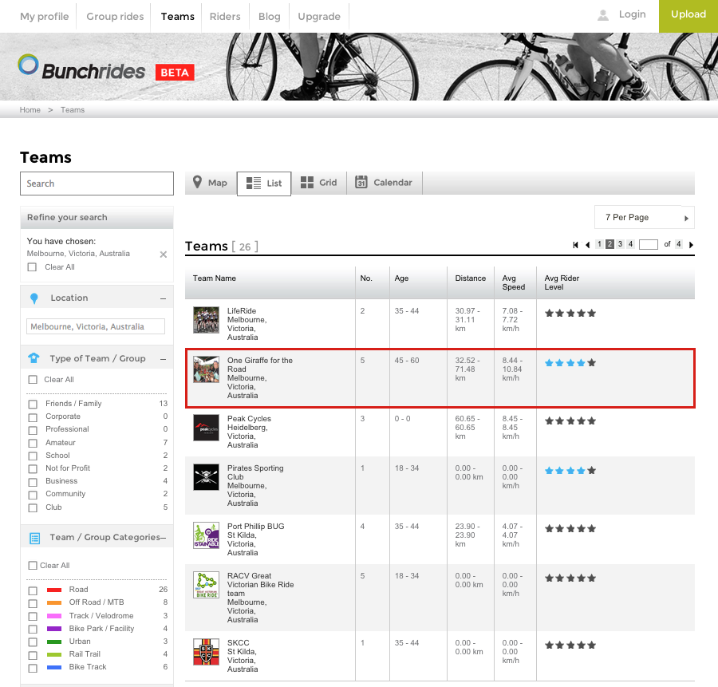This screenshot has width=718, height=687.
Task: Click the Map pin icon
Action: pos(197,182)
